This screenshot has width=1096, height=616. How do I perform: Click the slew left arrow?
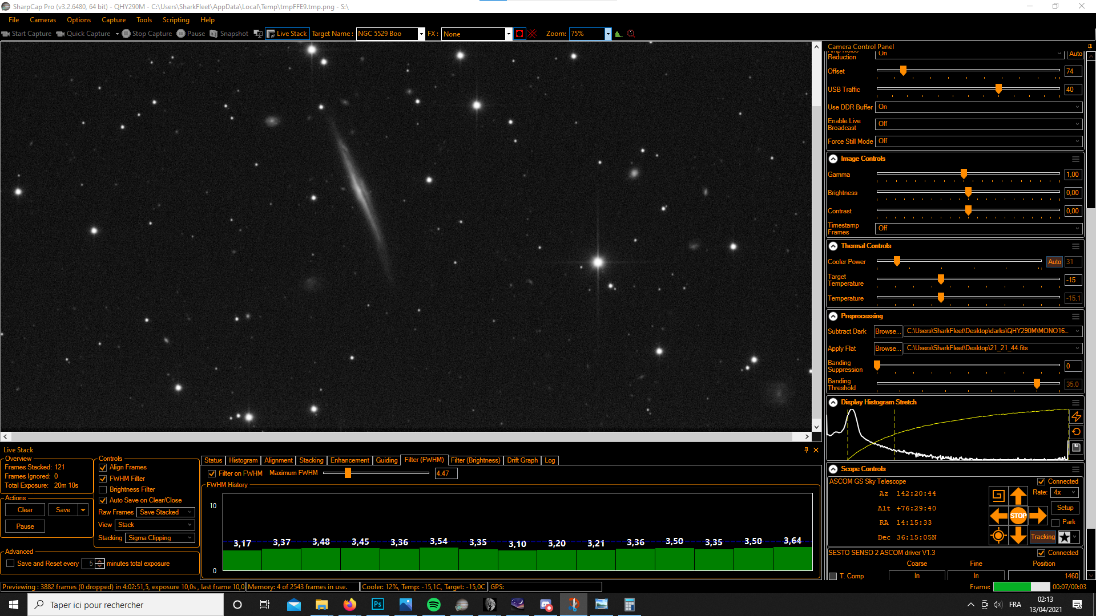tap(998, 516)
